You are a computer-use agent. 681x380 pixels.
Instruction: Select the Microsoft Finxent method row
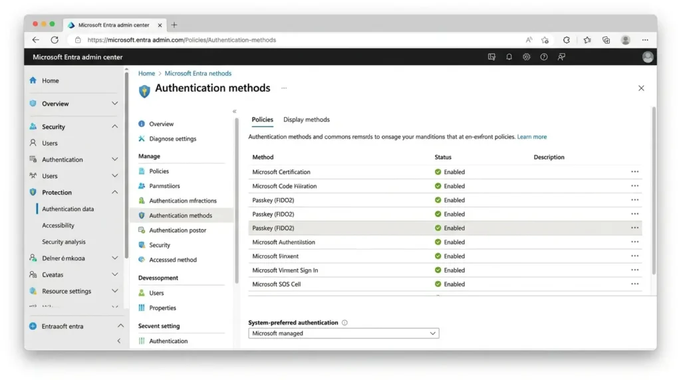(445, 256)
